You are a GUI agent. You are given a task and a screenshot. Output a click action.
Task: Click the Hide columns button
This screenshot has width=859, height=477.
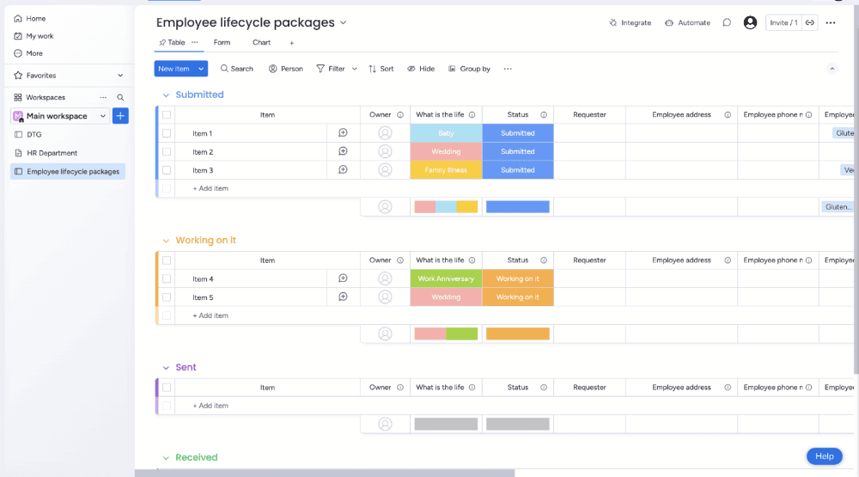421,69
